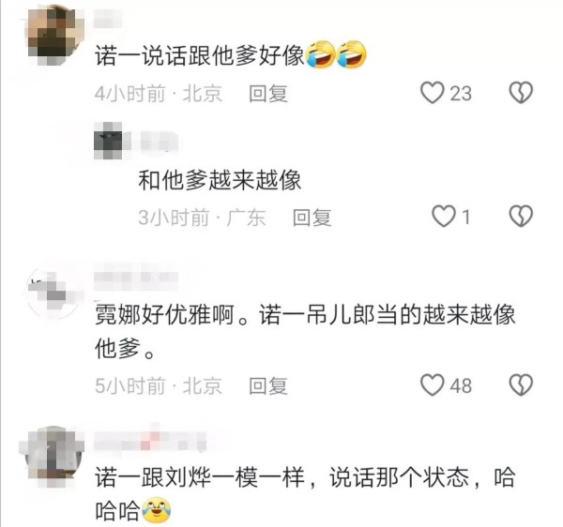
Task: Like the comment with 48 likes
Action: tap(432, 385)
